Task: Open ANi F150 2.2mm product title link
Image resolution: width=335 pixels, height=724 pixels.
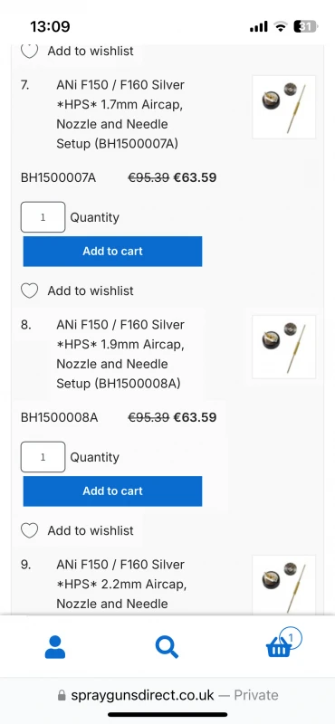Action: 121,584
